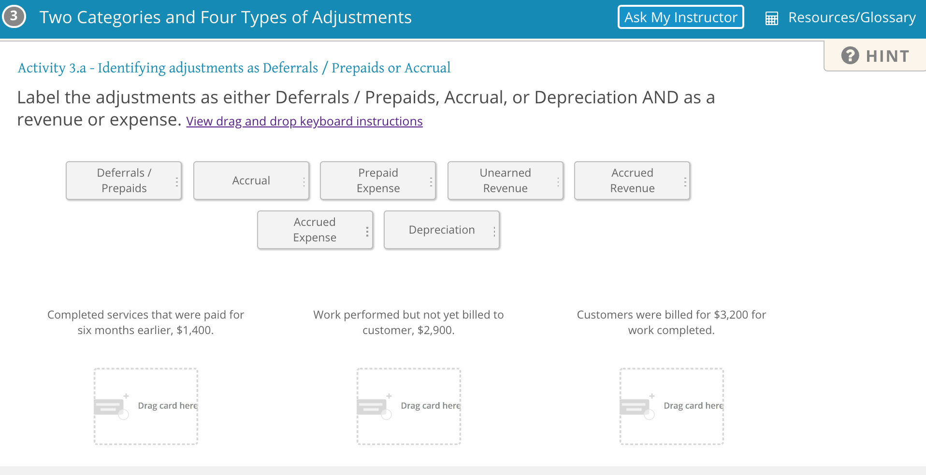The width and height of the screenshot is (926, 475).
Task: Click the grip handle on the Accrual card
Action: (x=303, y=181)
